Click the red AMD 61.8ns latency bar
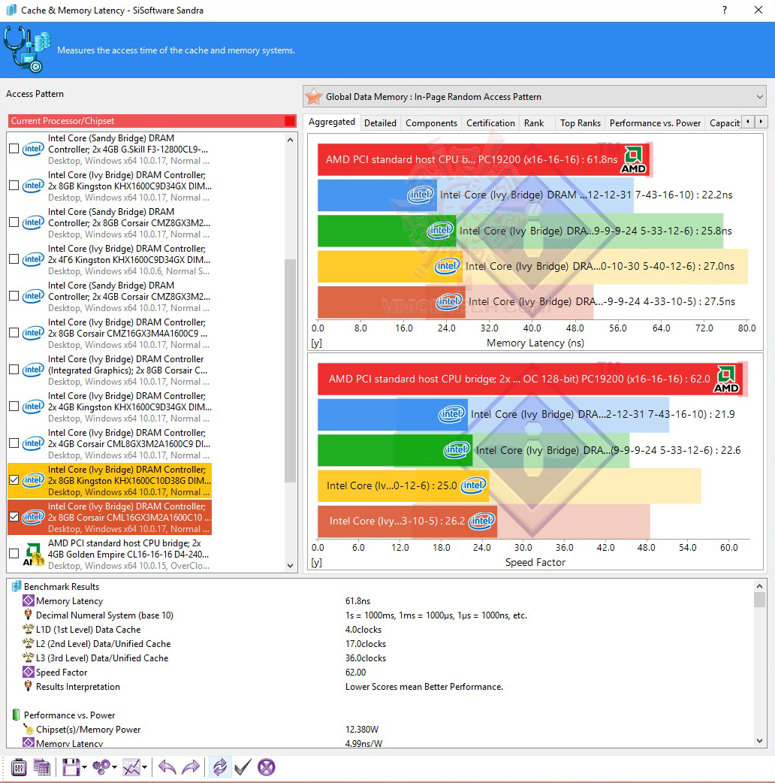 tap(484, 160)
